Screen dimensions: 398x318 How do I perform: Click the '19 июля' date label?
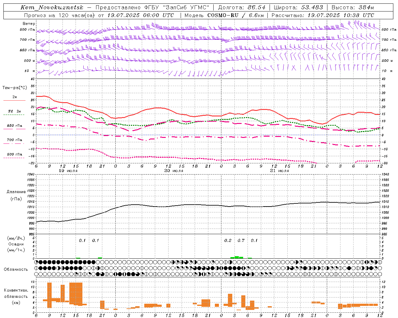click(x=68, y=171)
